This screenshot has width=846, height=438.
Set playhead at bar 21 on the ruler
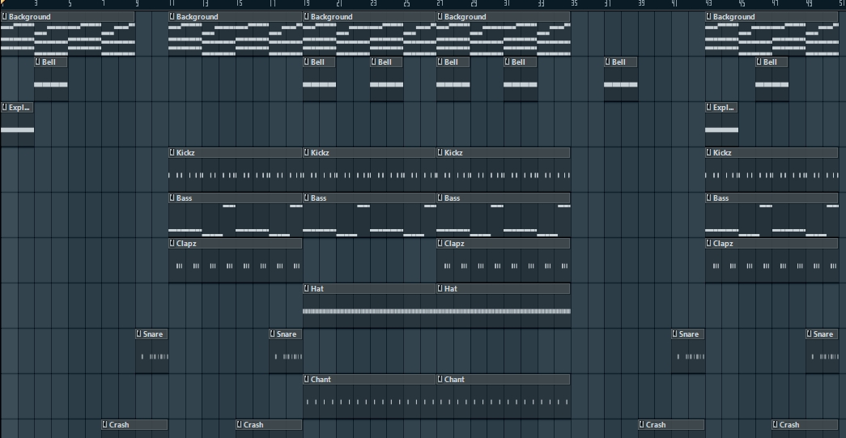pos(338,4)
